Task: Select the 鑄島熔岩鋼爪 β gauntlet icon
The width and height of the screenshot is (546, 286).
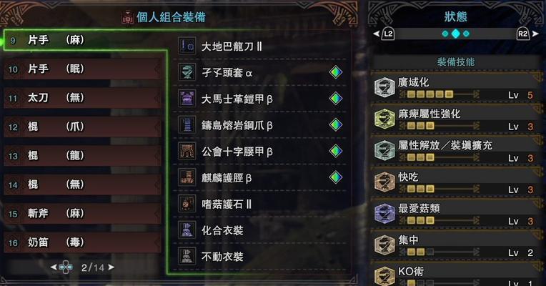Action: tap(187, 124)
